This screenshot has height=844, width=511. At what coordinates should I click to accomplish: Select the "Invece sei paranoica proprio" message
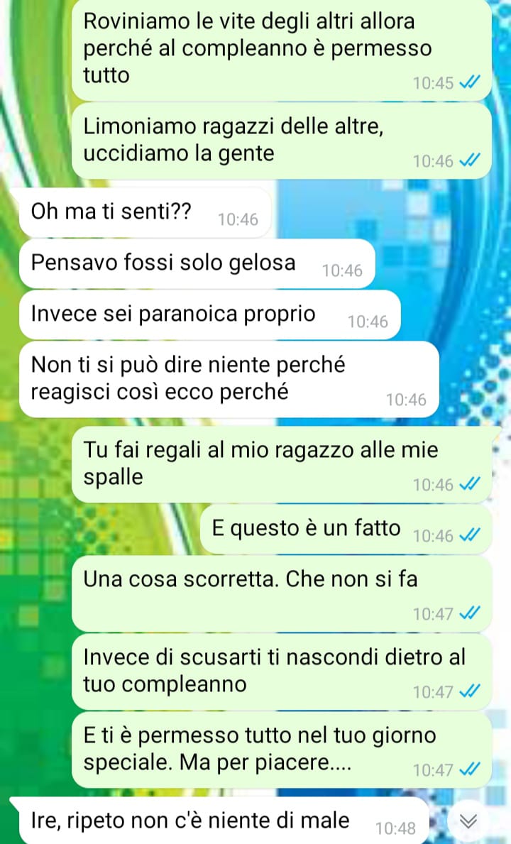pos(210,314)
